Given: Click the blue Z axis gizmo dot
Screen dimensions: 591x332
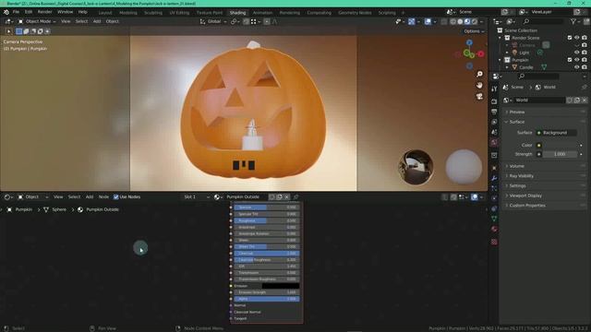Looking at the screenshot, I should (469, 43).
